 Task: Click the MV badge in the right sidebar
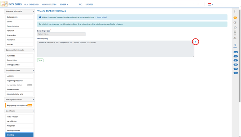[x=236, y=65]
